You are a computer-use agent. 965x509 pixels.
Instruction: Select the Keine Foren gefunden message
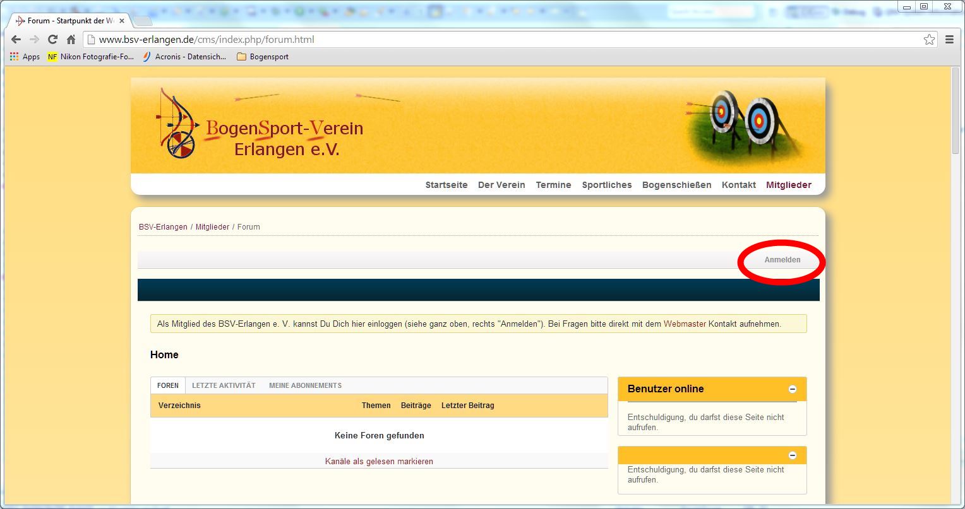click(379, 436)
